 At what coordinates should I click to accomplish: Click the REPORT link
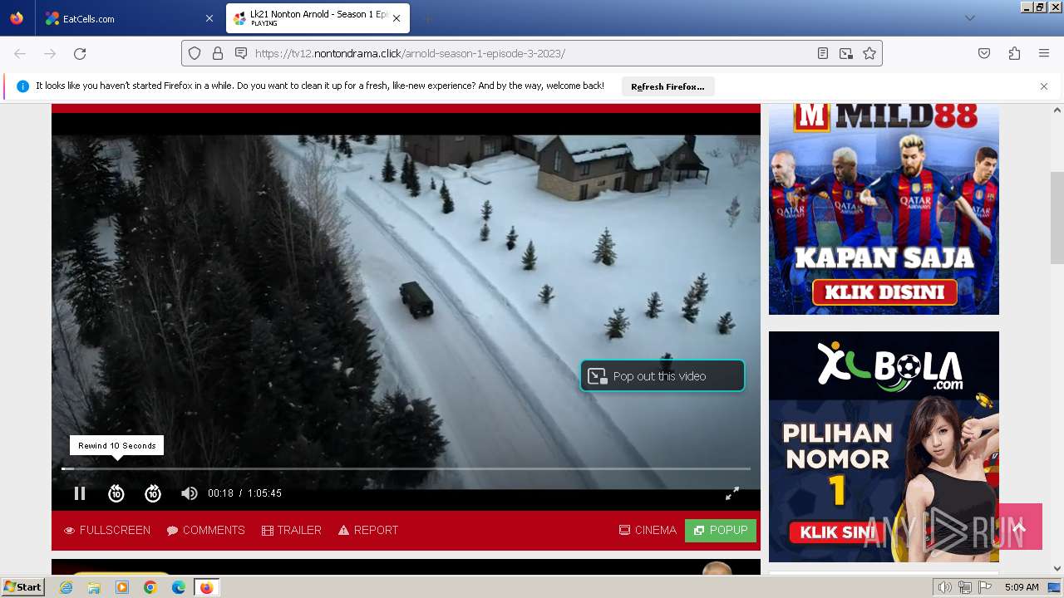tap(368, 530)
